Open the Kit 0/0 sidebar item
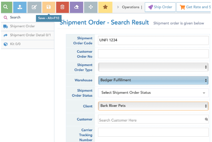212x142 pixels. point(15,44)
